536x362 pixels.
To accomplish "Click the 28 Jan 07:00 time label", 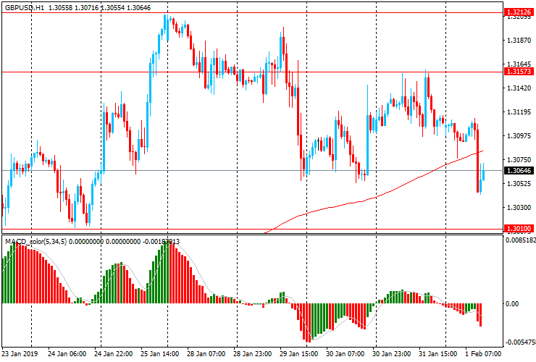I will [206, 354].
